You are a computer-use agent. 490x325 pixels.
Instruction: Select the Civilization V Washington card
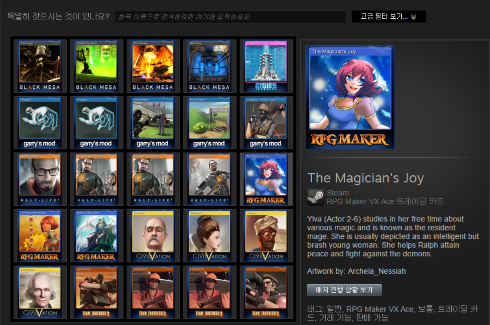coord(40,292)
